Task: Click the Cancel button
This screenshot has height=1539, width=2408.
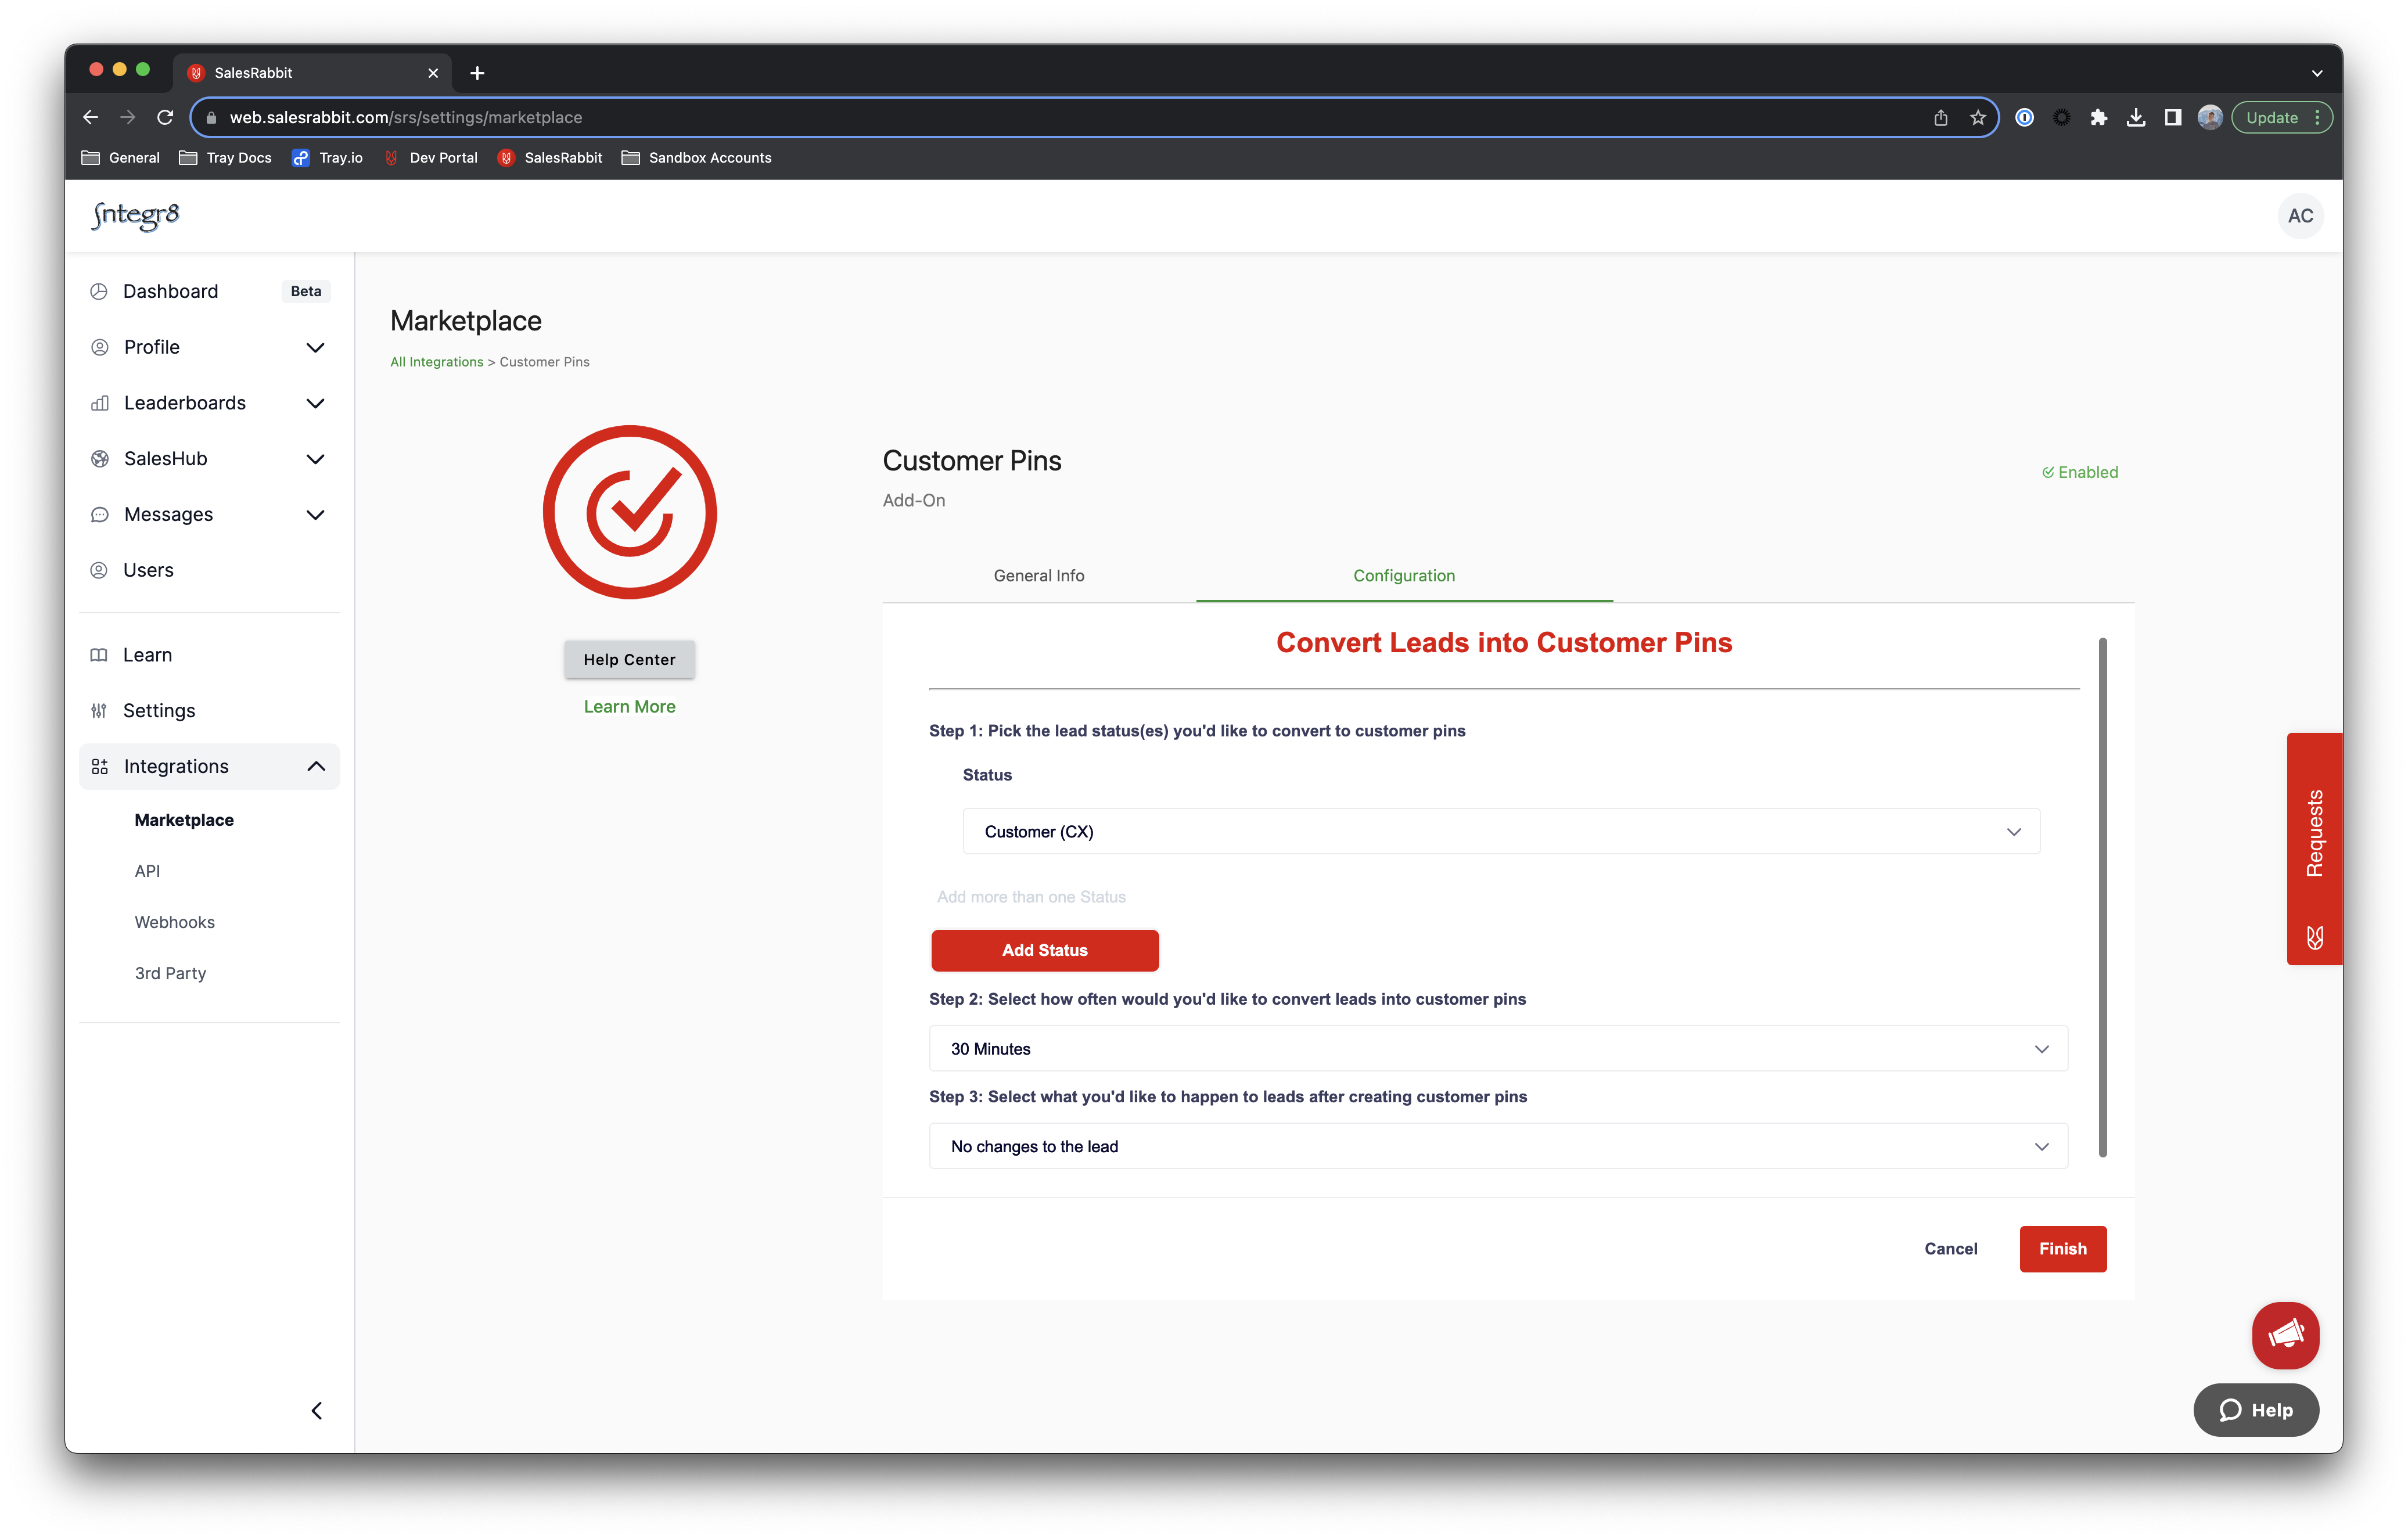Action: click(x=1950, y=1248)
